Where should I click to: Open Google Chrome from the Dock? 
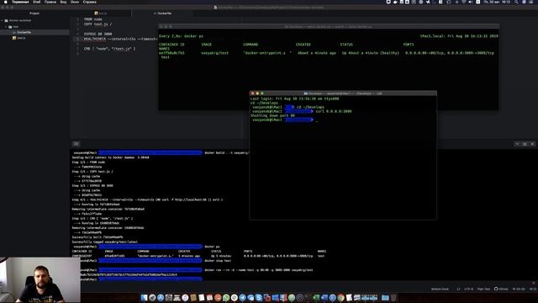tap(340, 297)
